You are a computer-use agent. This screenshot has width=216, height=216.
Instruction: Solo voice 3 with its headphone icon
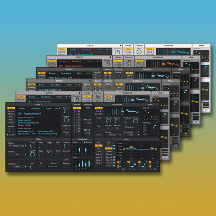coord(79,117)
